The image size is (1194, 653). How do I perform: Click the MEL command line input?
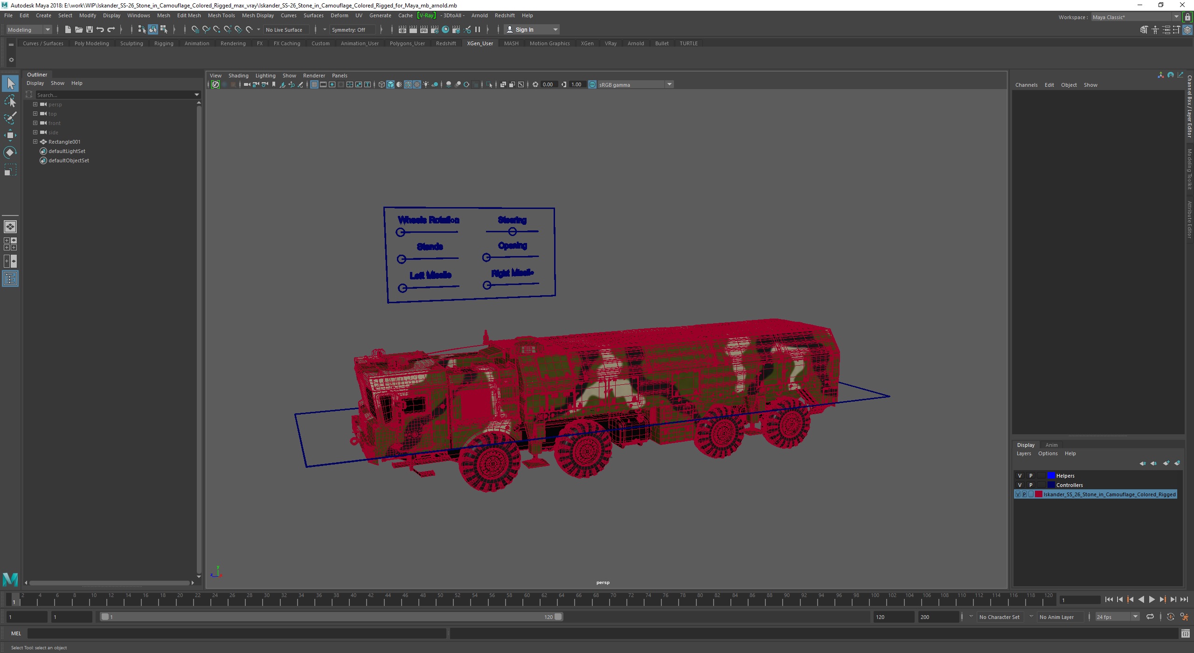pyautogui.click(x=237, y=633)
